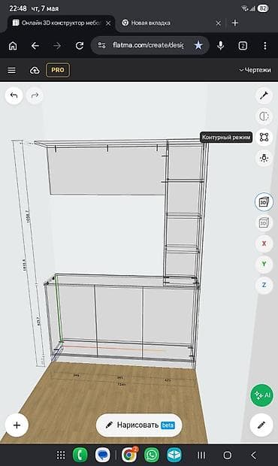The image size is (278, 466).
Task: Click the site settings icon in address bar
Action: coord(102,45)
